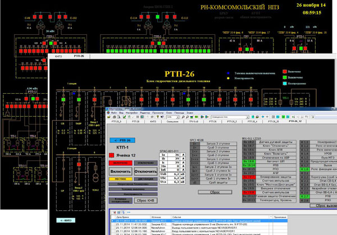337x235 pixels.
Task: Switch to the Освещение tab
Action: (172, 122)
